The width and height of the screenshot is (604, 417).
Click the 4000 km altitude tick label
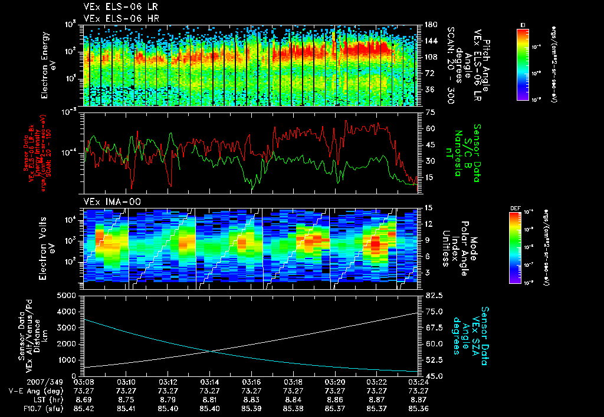[x=67, y=312]
